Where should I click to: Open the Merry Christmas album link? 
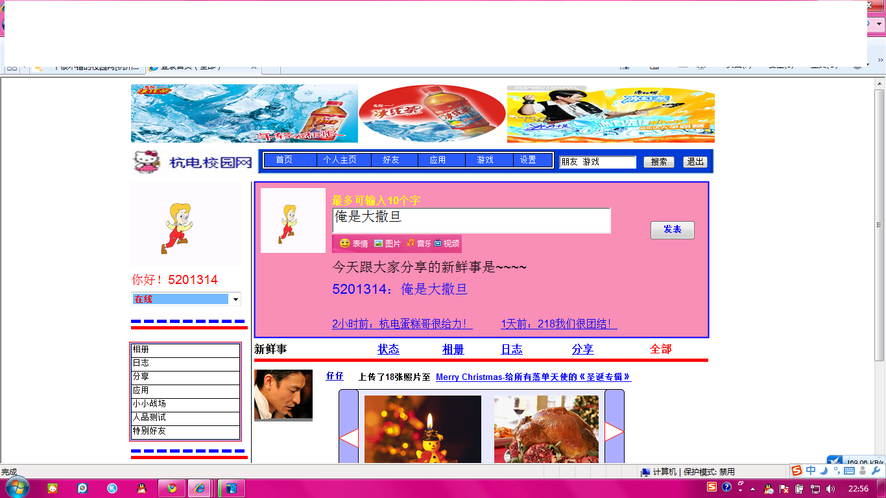click(x=533, y=377)
